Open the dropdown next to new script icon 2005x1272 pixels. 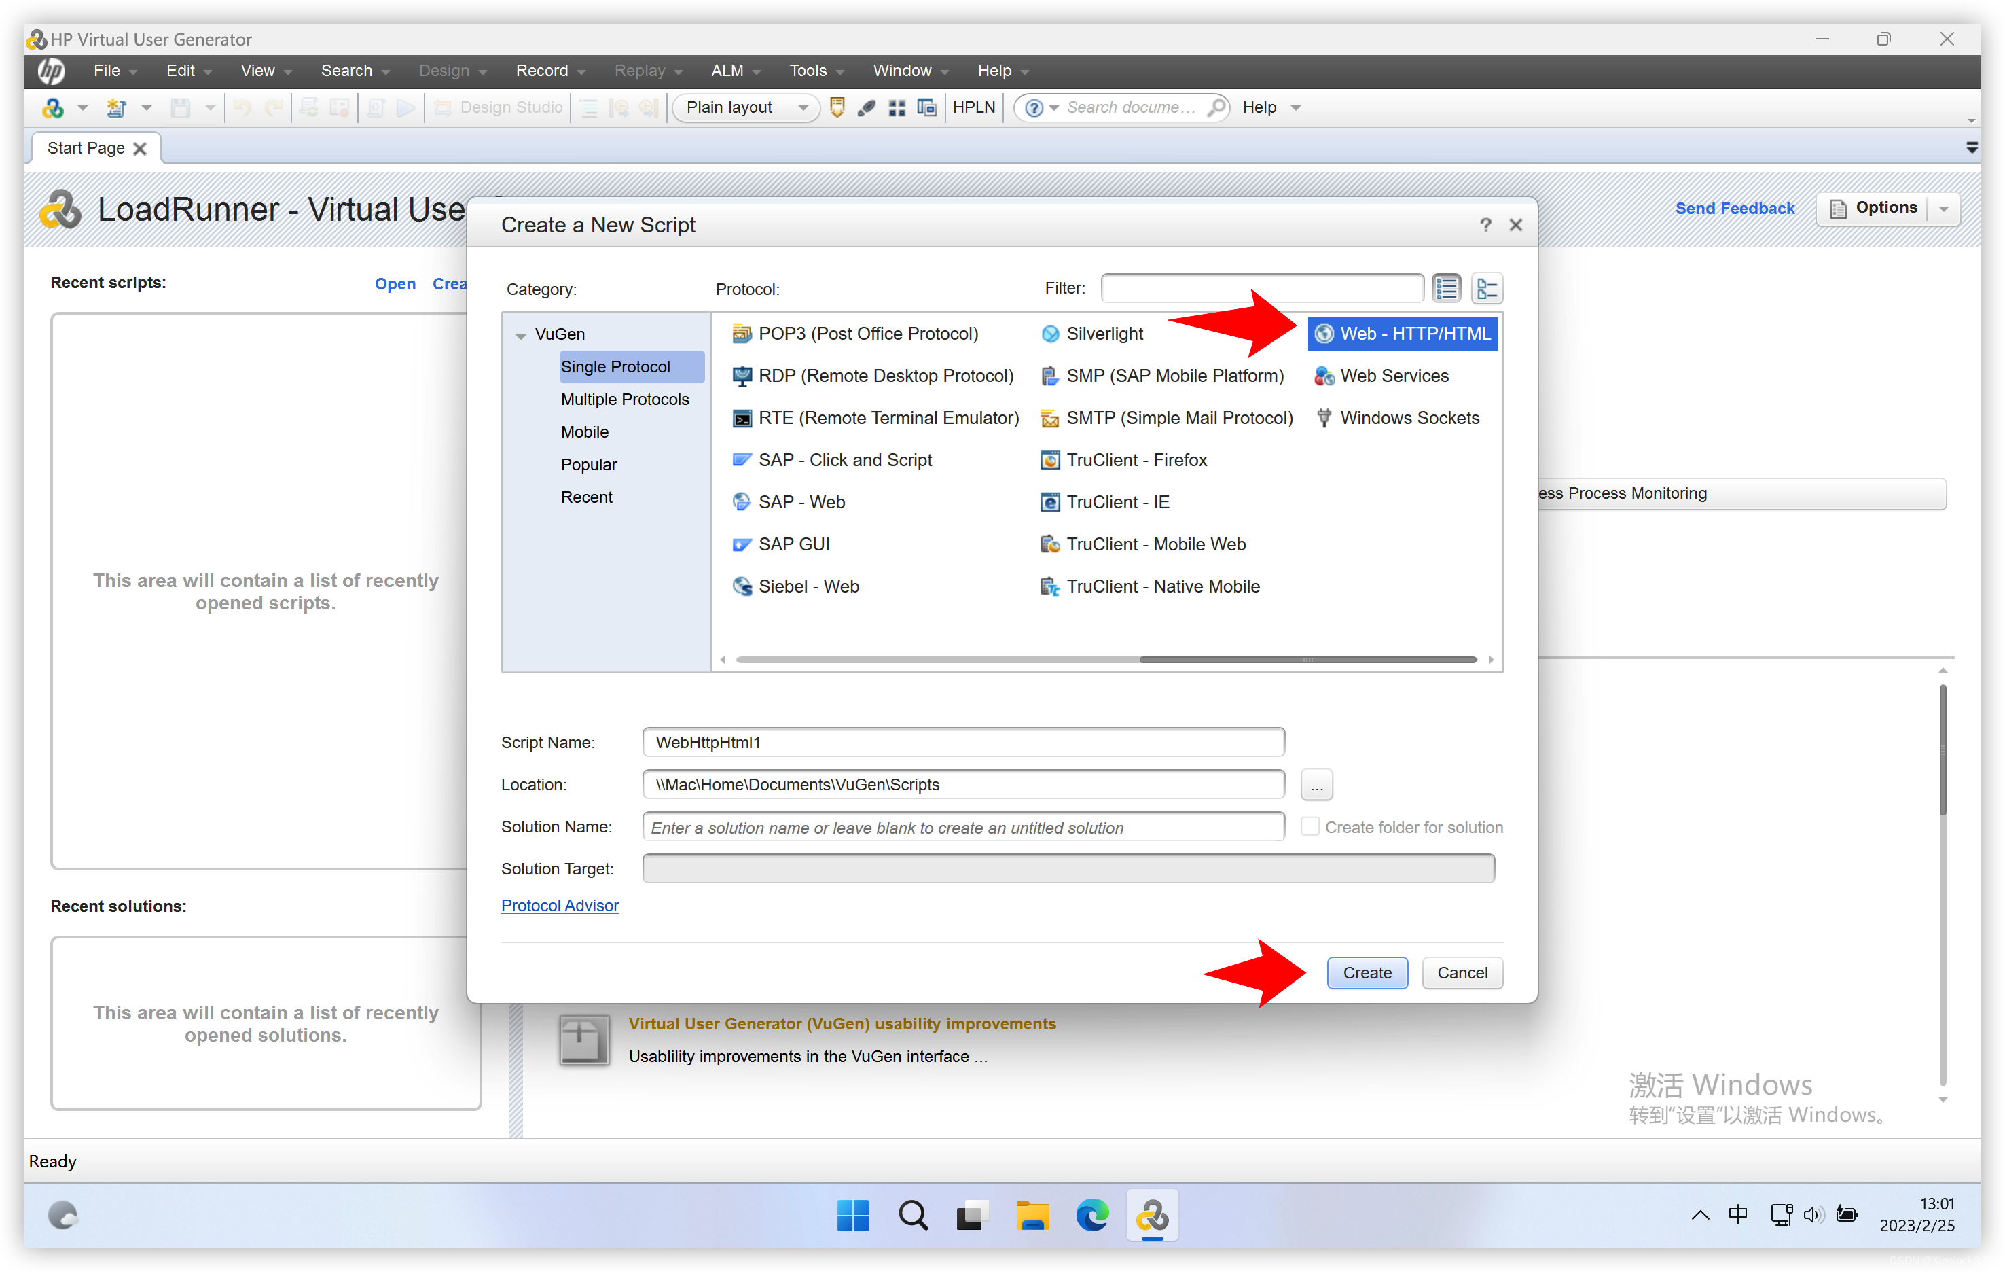coord(82,107)
